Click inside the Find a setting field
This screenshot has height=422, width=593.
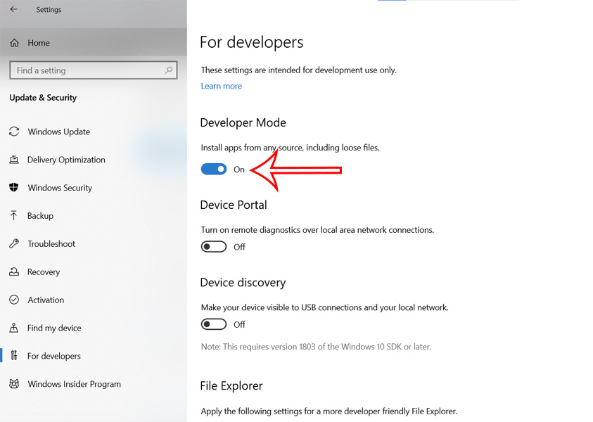(84, 70)
